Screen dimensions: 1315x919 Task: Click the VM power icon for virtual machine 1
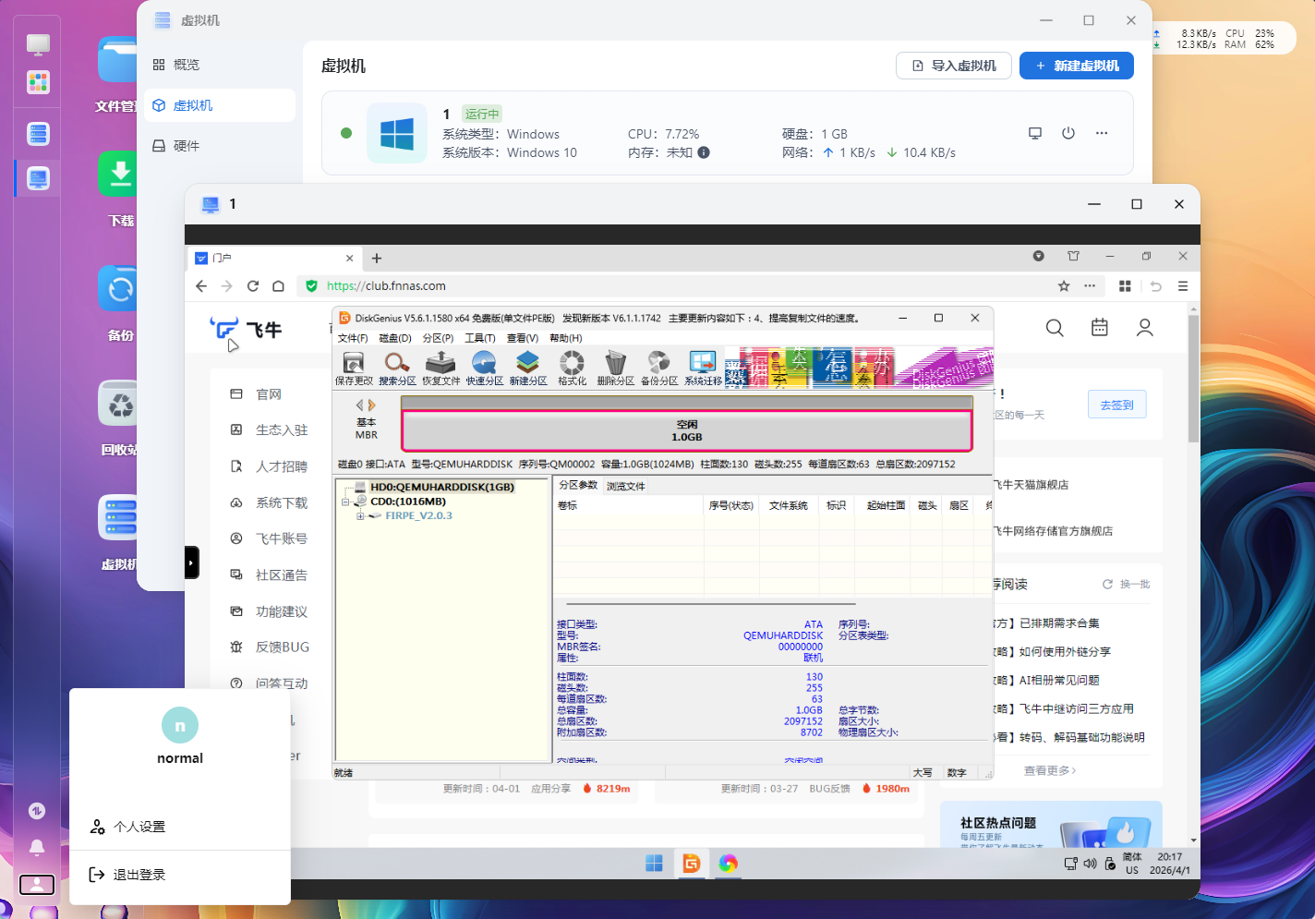point(1068,133)
